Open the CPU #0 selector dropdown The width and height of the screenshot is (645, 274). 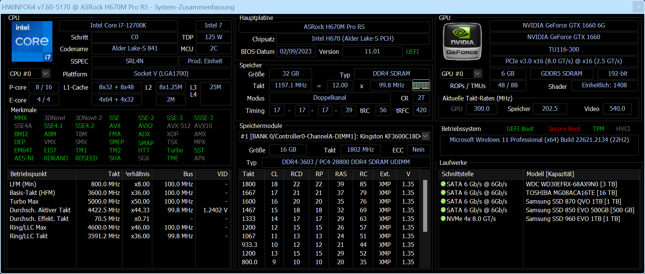[x=45, y=74]
